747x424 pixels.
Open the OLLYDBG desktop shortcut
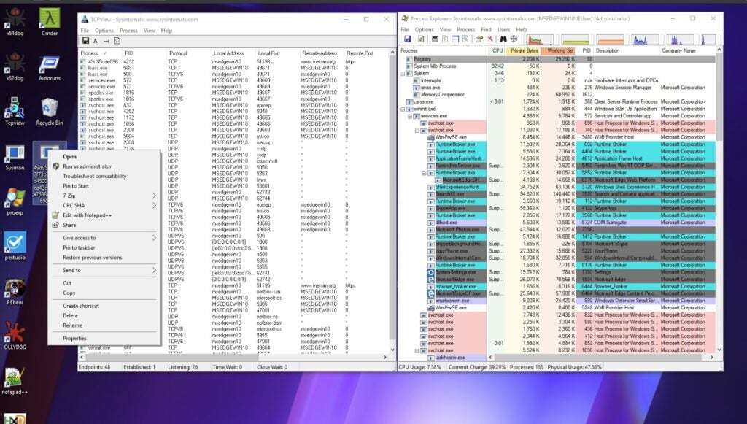(x=15, y=337)
